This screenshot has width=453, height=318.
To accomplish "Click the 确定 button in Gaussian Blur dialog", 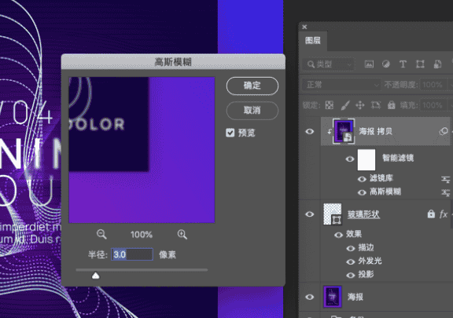I will (x=252, y=86).
